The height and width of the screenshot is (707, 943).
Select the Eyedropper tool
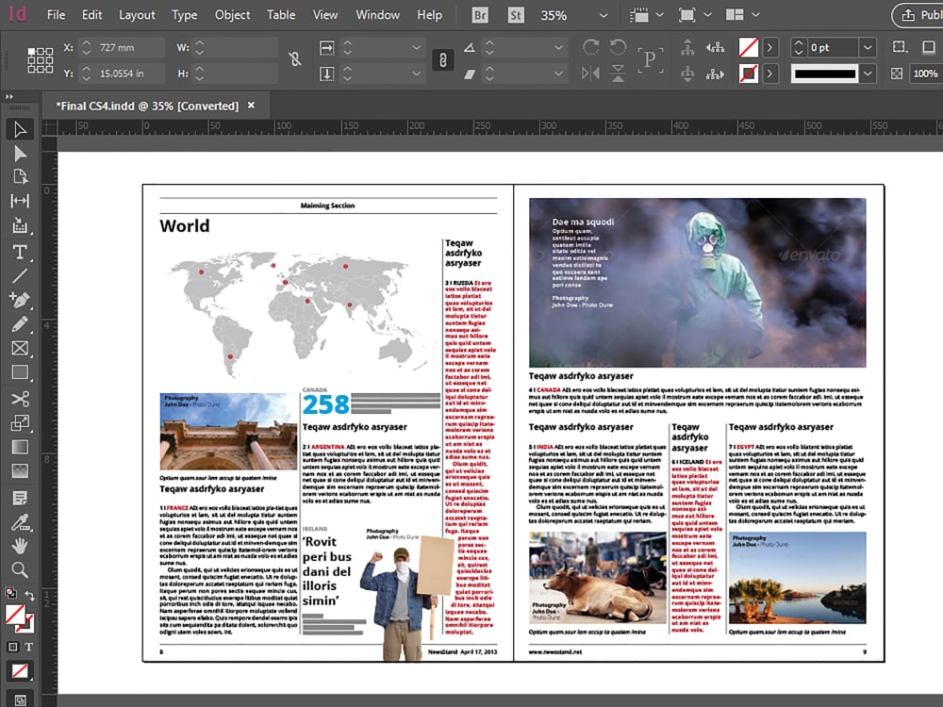[x=21, y=522]
